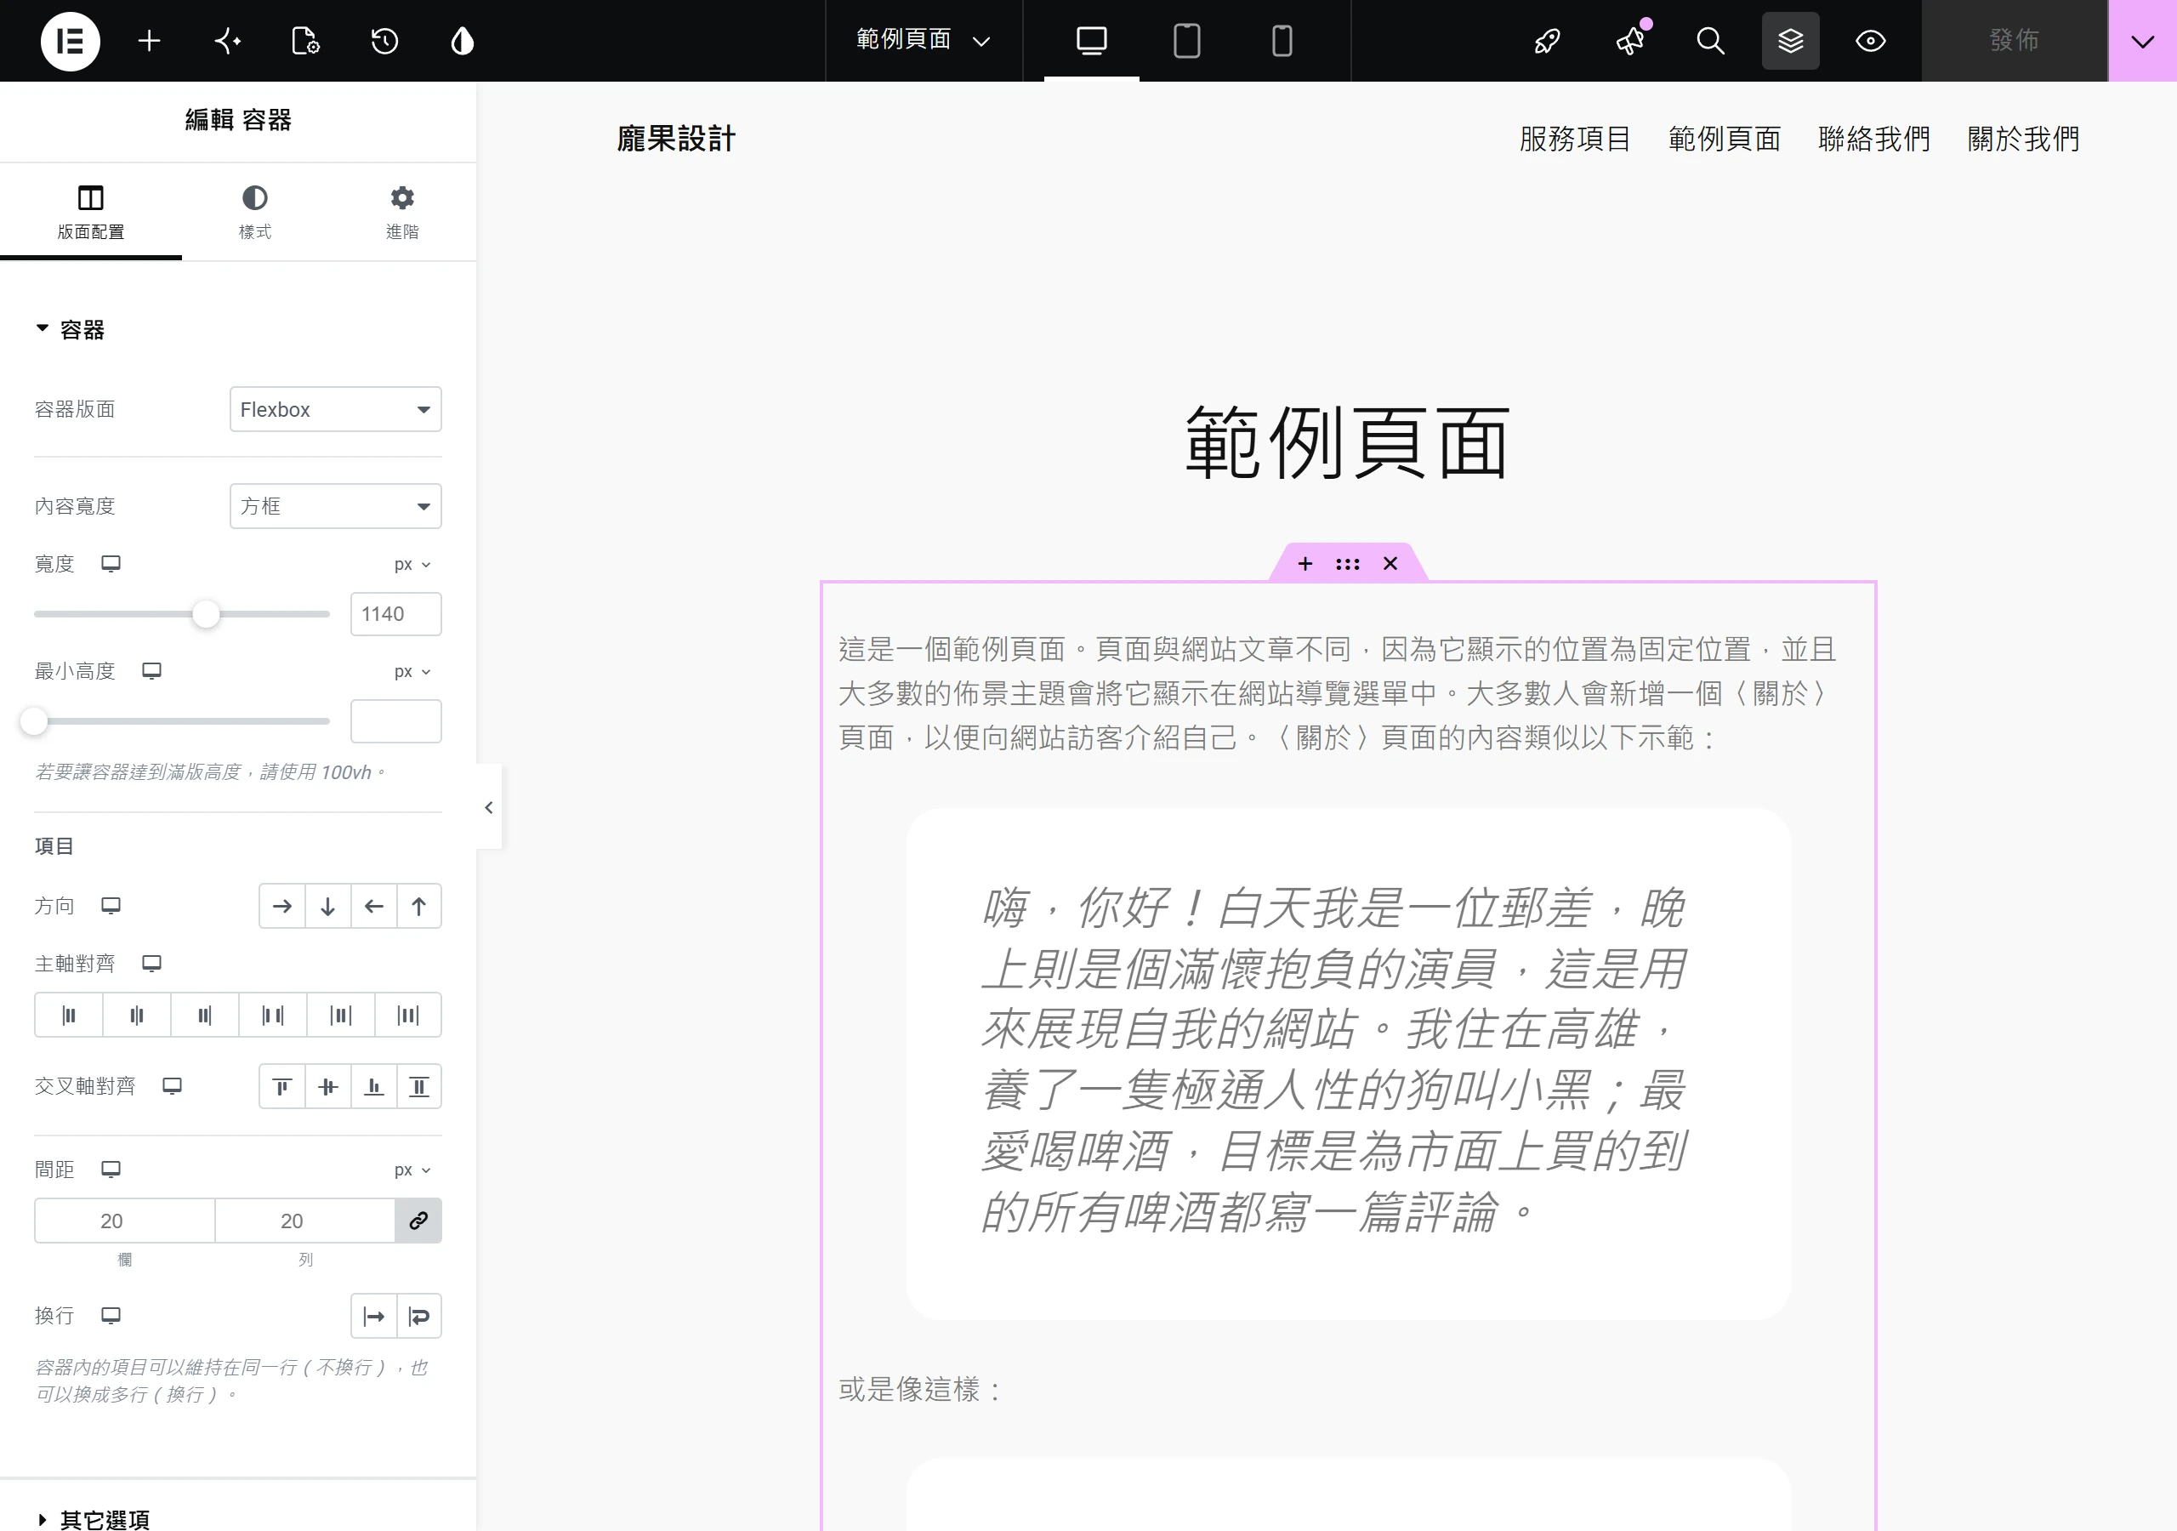Change 寬度 unit px dropdown
Screen dimensions: 2177x1531
point(412,565)
